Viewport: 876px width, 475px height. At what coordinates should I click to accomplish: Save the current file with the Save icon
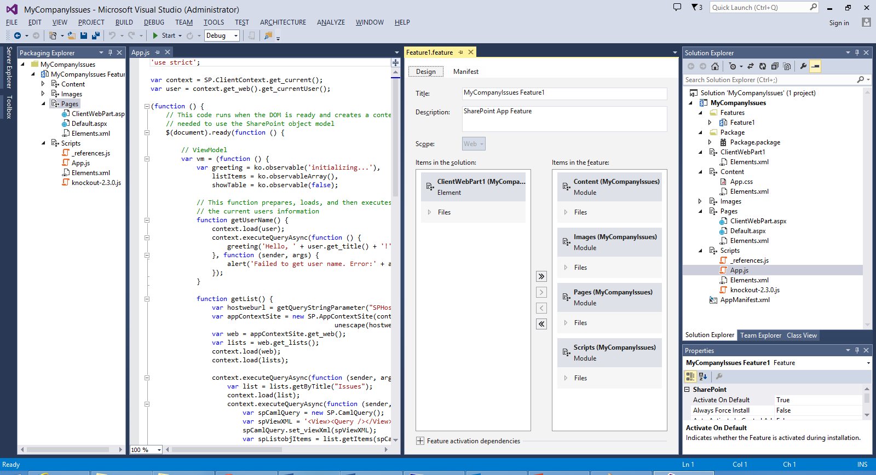coord(84,36)
